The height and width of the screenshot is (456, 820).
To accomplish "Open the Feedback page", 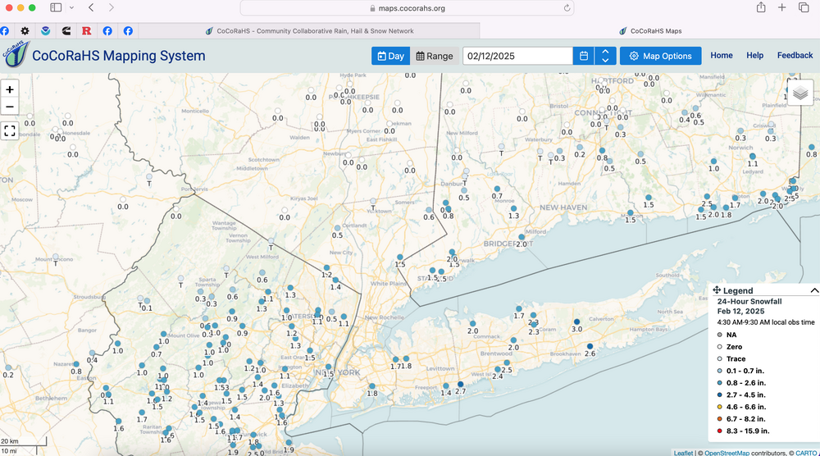I will pos(795,56).
